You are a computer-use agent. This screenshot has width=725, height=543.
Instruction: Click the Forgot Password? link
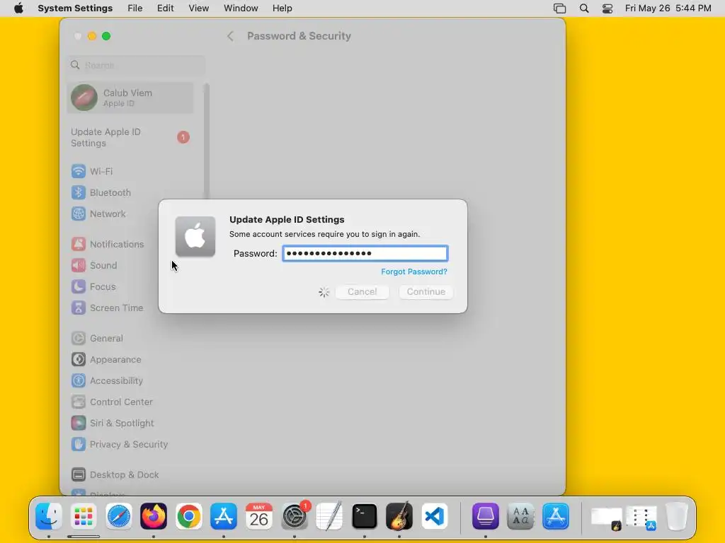pos(413,271)
